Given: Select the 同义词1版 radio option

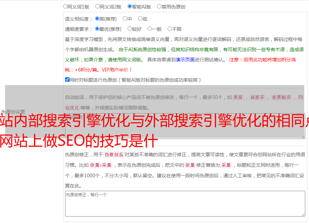Looking at the screenshot, I should pyautogui.click(x=65, y=6).
